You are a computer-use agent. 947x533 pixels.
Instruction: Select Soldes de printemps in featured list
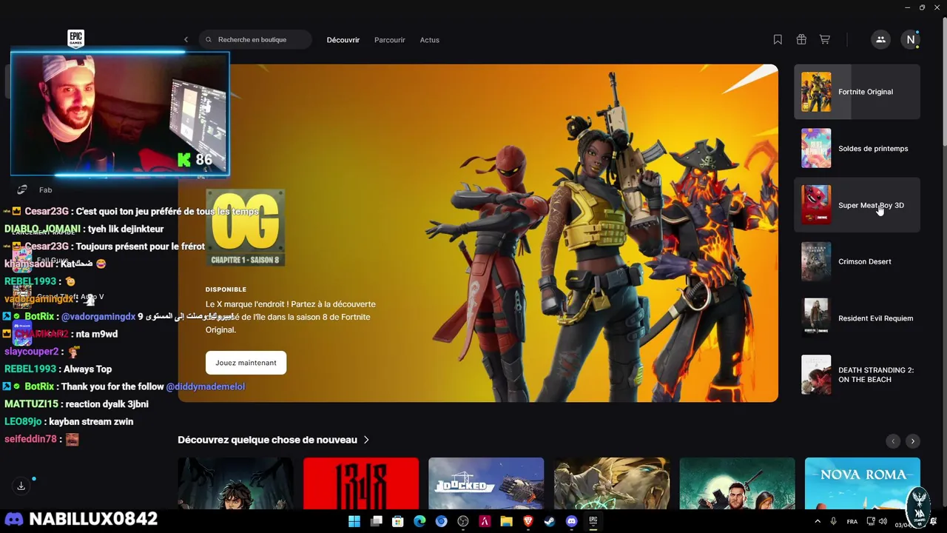coord(857,149)
